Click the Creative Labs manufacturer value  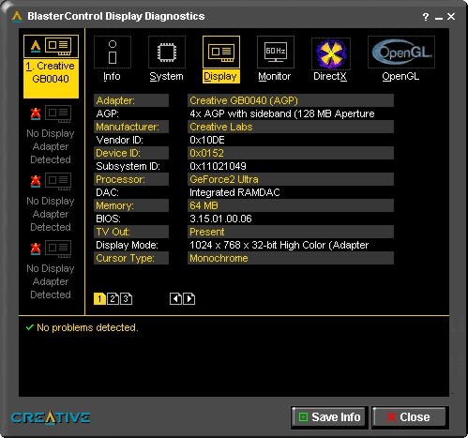point(291,127)
